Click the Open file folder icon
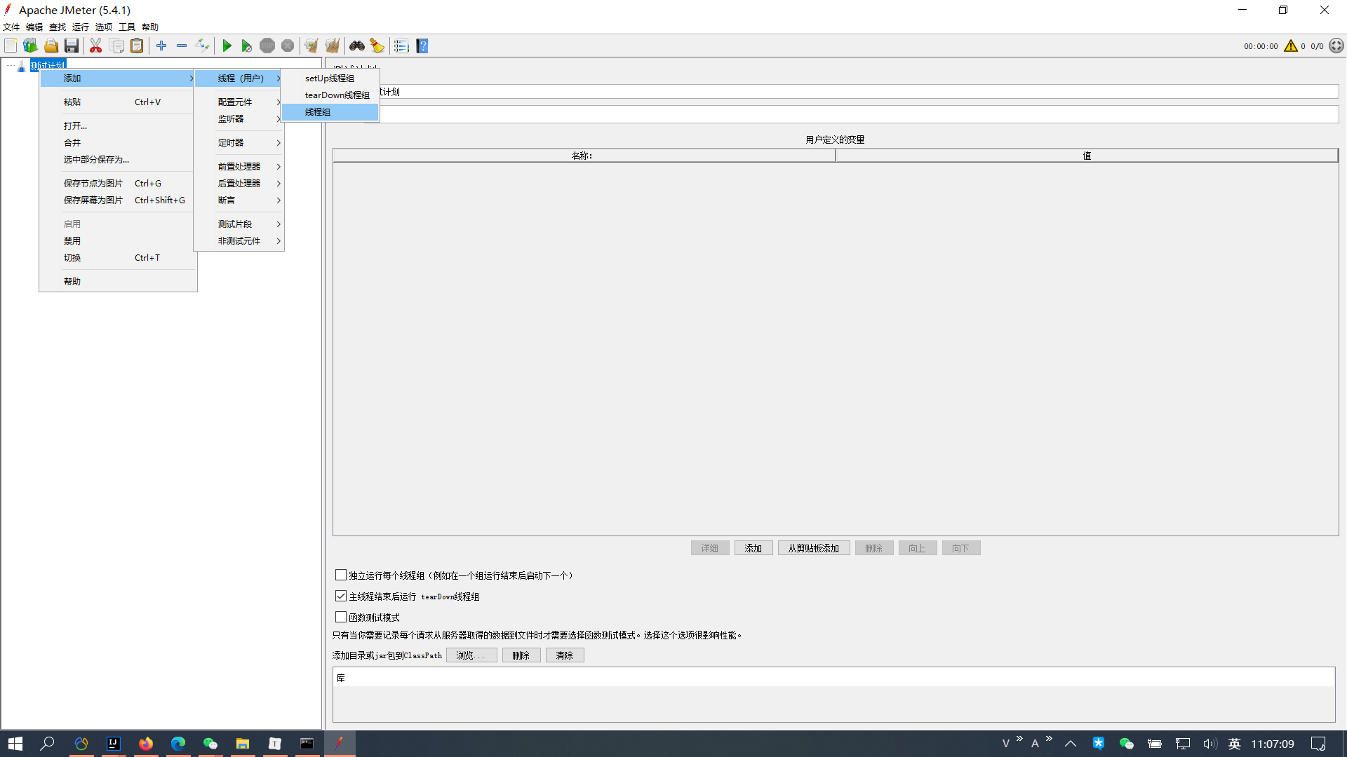Image resolution: width=1347 pixels, height=757 pixels. click(51, 46)
